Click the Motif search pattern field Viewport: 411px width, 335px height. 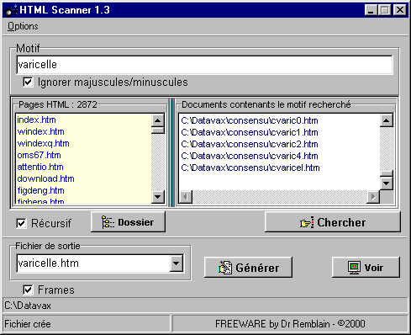tap(204, 65)
